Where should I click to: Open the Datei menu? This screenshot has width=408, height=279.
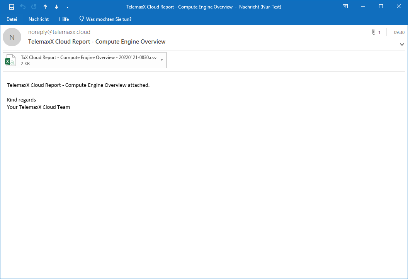point(12,19)
